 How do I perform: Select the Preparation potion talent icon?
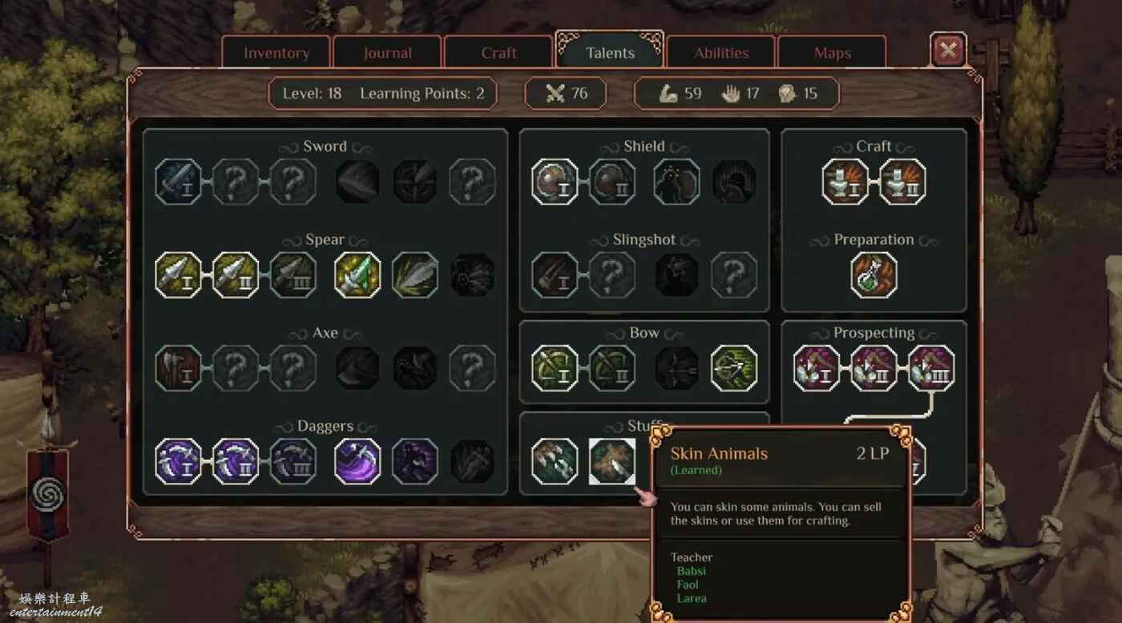coord(874,275)
